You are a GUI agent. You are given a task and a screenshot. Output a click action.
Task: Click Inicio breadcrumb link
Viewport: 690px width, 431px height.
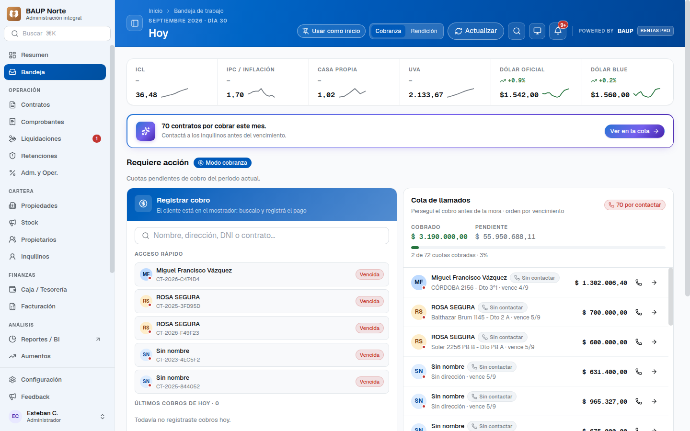(155, 11)
